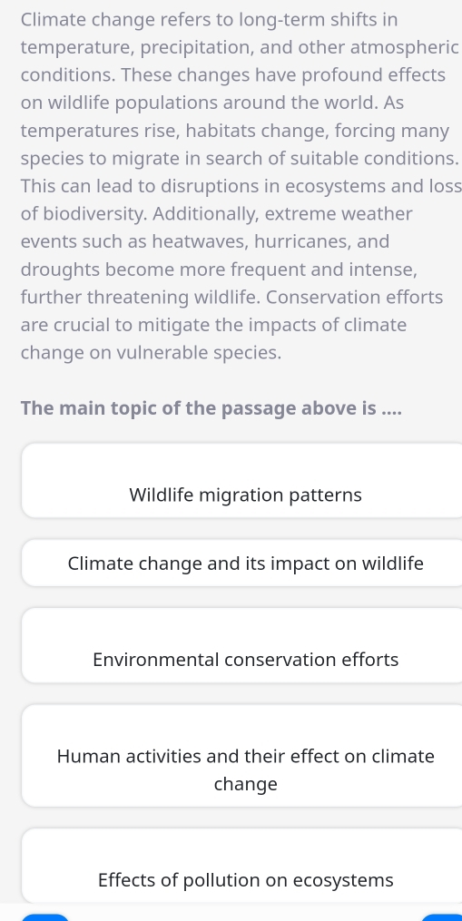Click the blue button at bottom left
This screenshot has width=462, height=921.
click(x=45, y=916)
